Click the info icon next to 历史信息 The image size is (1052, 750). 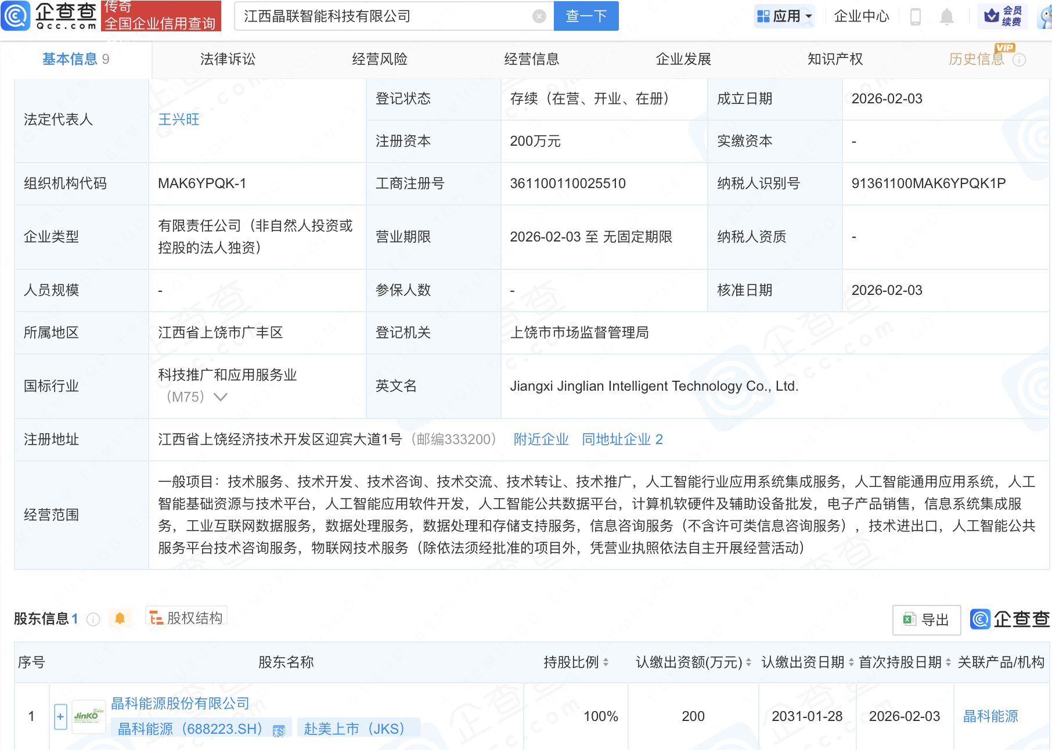pos(1021,59)
